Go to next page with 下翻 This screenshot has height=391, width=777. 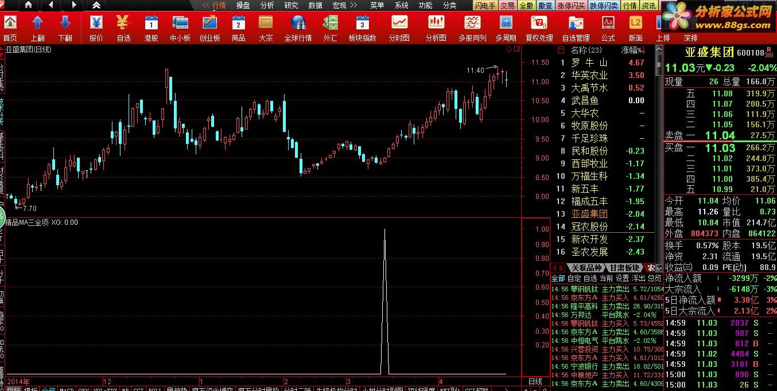coord(65,29)
